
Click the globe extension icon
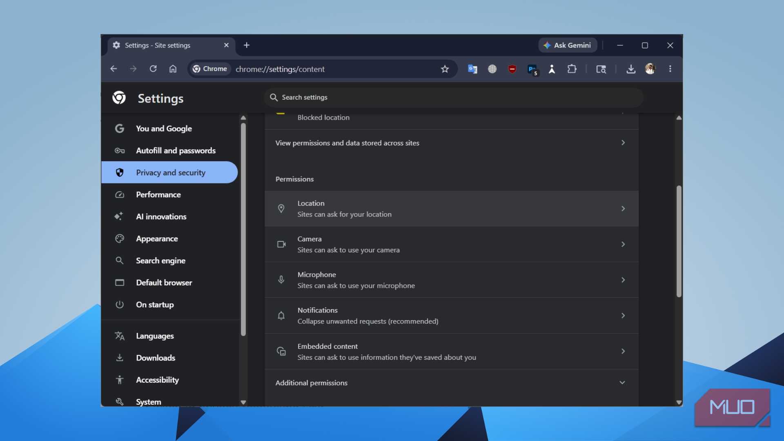(492, 69)
